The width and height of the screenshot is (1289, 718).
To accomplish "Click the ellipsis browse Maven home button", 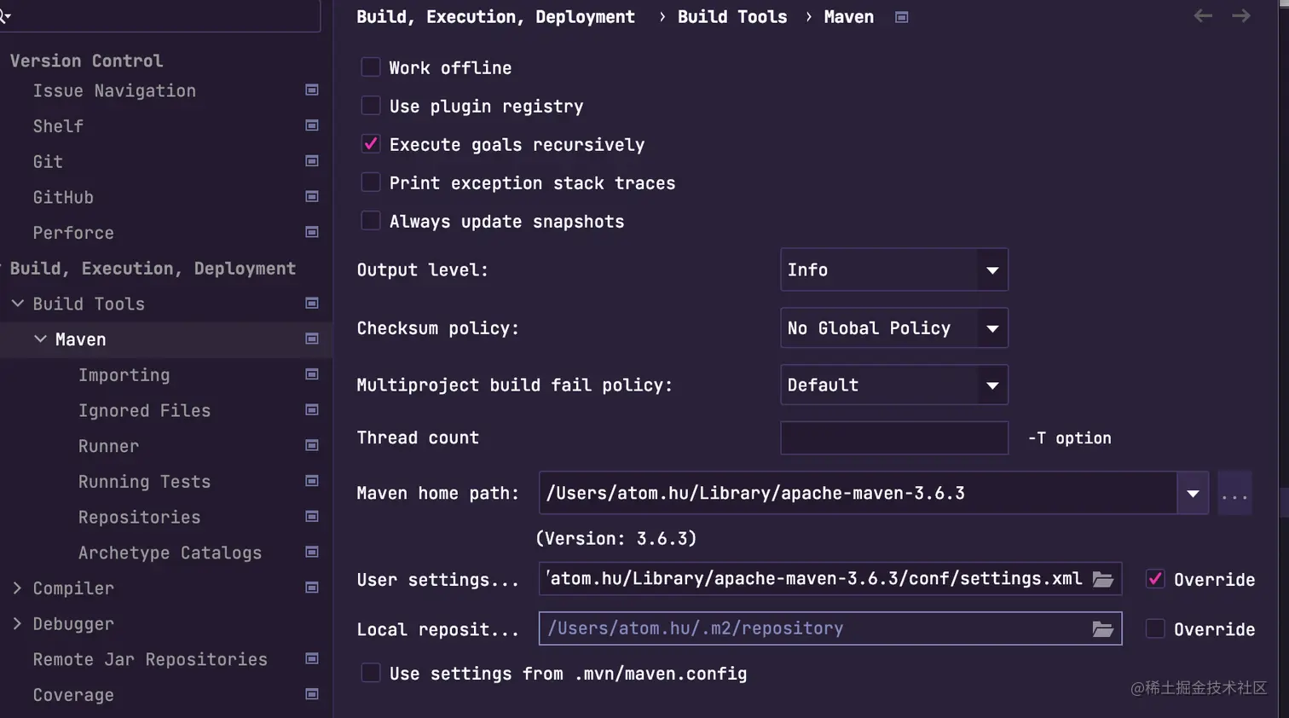I will point(1234,494).
